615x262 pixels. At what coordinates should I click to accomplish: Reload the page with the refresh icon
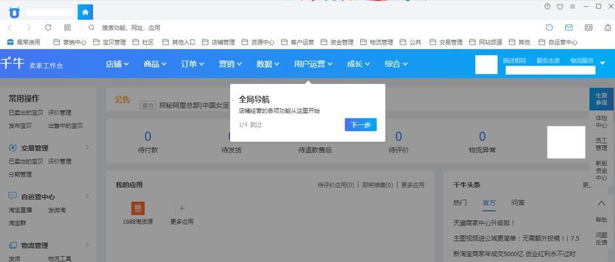pyautogui.click(x=48, y=28)
